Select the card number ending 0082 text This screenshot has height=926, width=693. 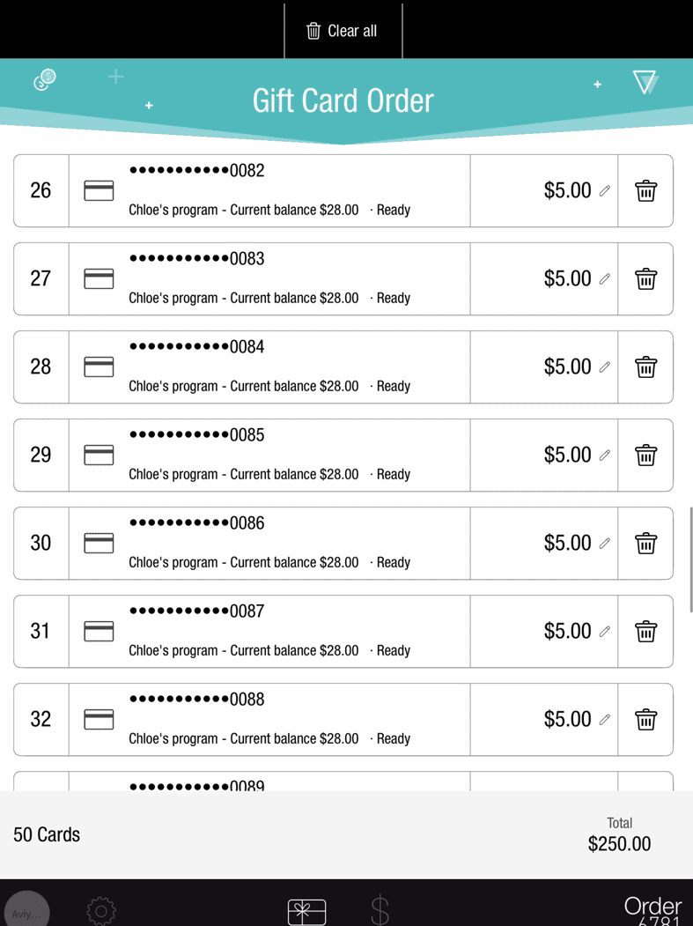[x=196, y=171]
